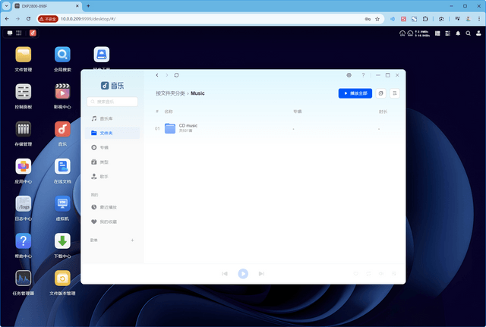486x327 pixels.
Task: Select 专辑 albums in the sidebar
Action: 112,148
